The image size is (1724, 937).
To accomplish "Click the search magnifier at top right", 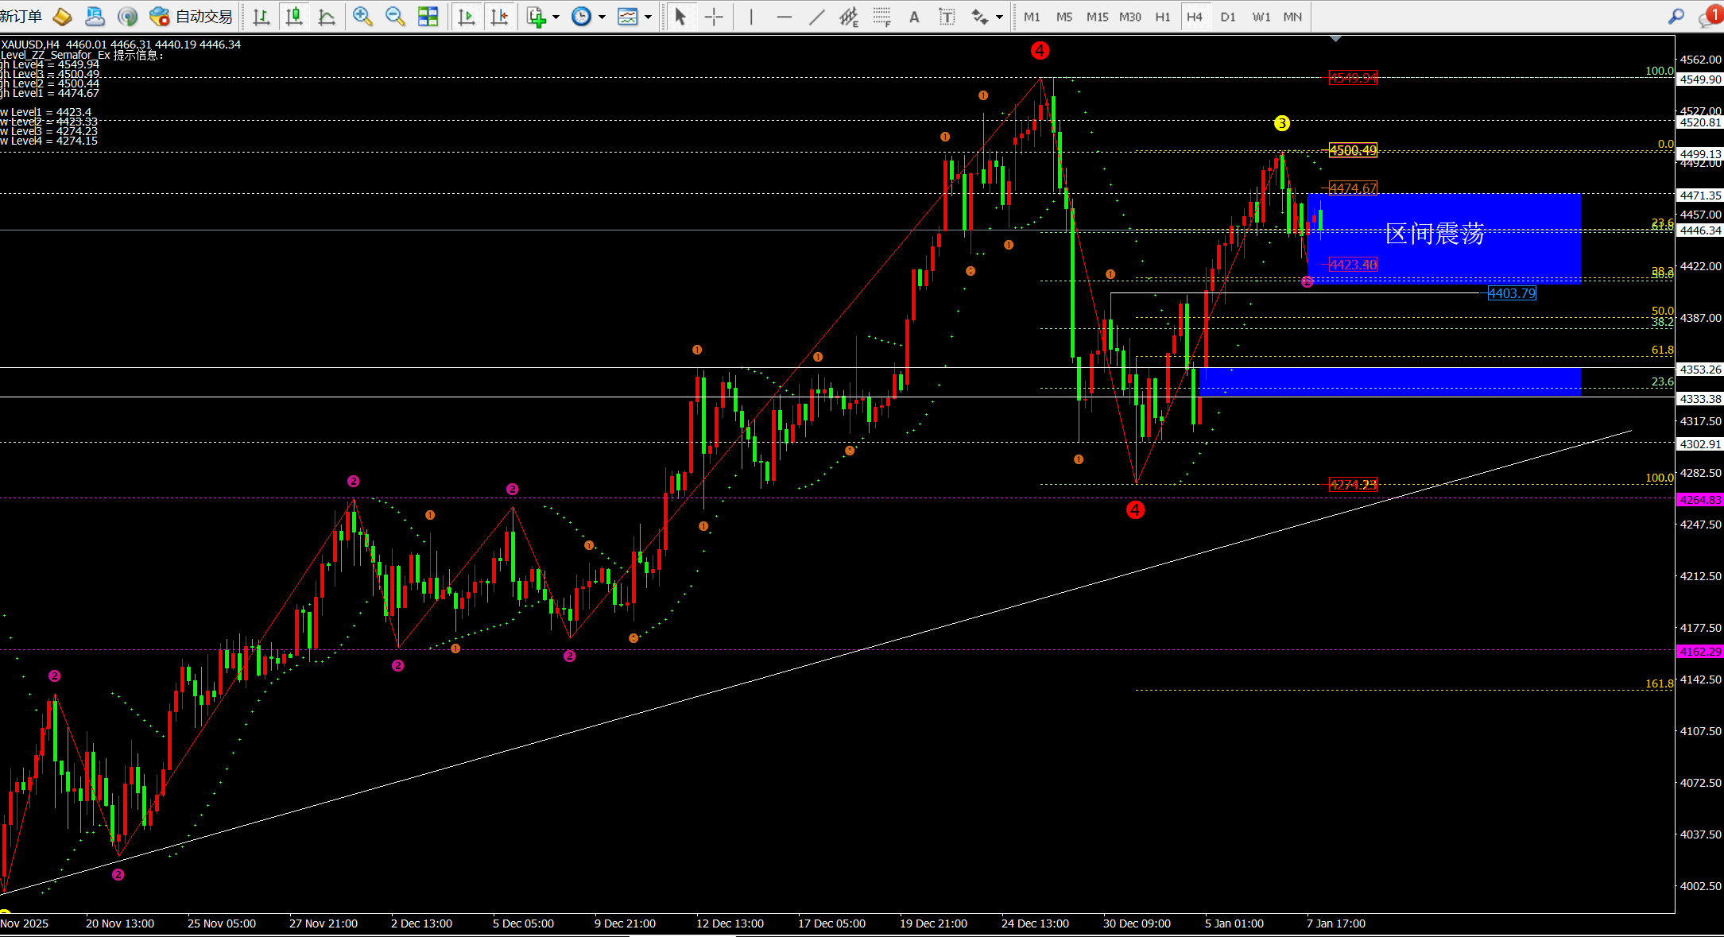I will pyautogui.click(x=1676, y=17).
